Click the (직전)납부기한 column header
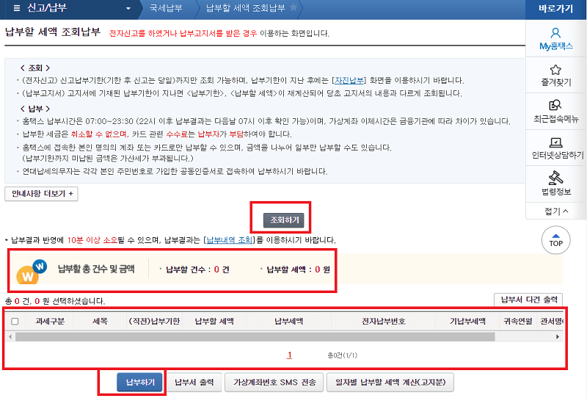Viewport: 587px width, 398px height. click(x=154, y=322)
